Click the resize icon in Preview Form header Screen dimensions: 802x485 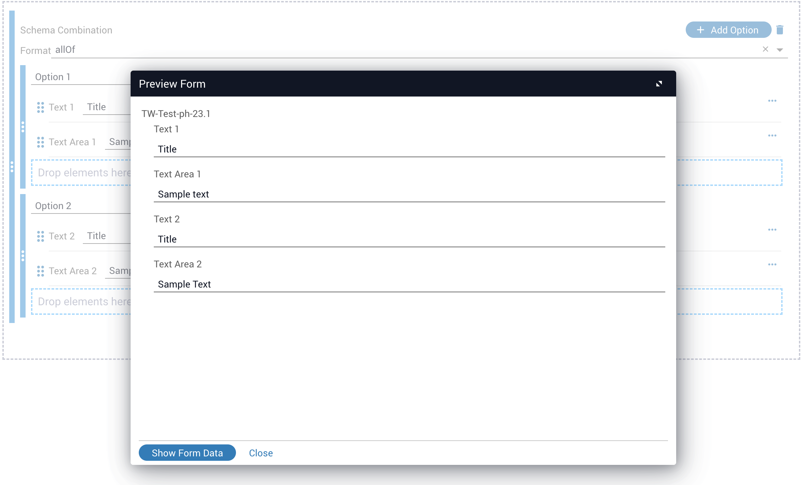tap(659, 84)
